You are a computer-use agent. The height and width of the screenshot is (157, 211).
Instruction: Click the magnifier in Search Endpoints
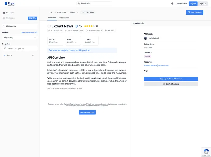5,48
